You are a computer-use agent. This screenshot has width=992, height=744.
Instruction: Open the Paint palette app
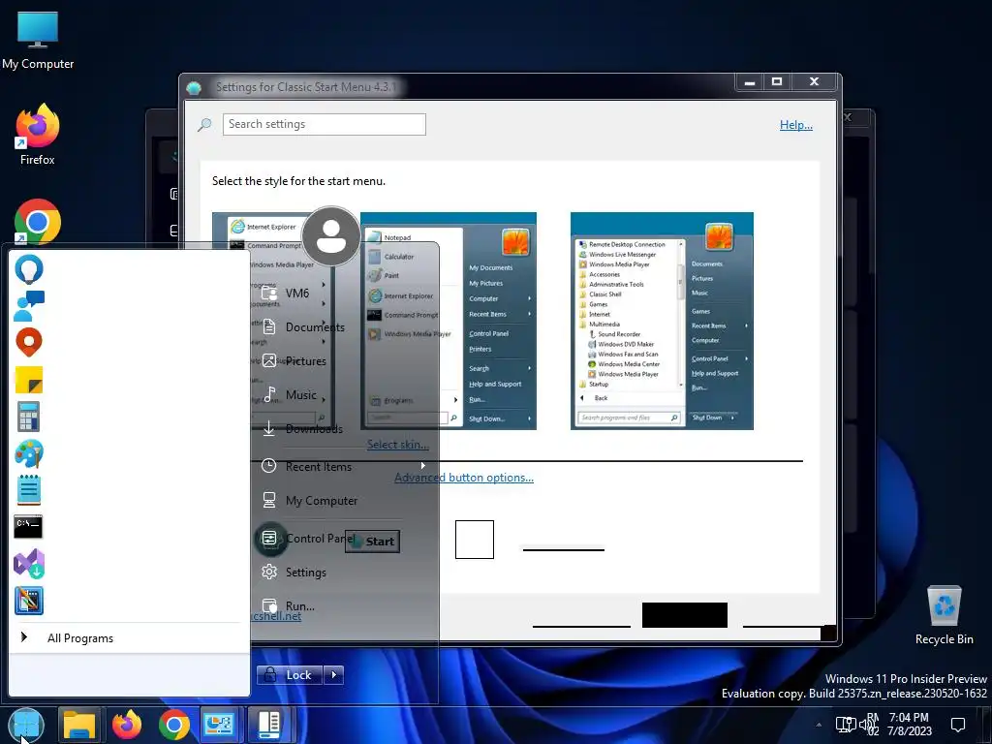[29, 453]
